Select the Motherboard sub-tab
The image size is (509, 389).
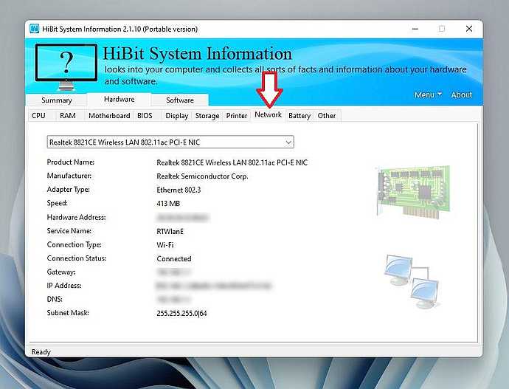tap(109, 116)
